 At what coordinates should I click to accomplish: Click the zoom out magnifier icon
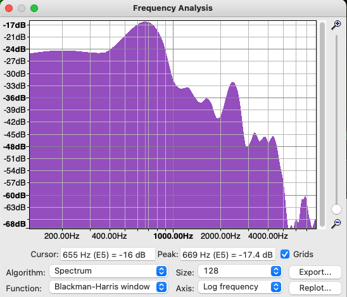pyautogui.click(x=336, y=224)
